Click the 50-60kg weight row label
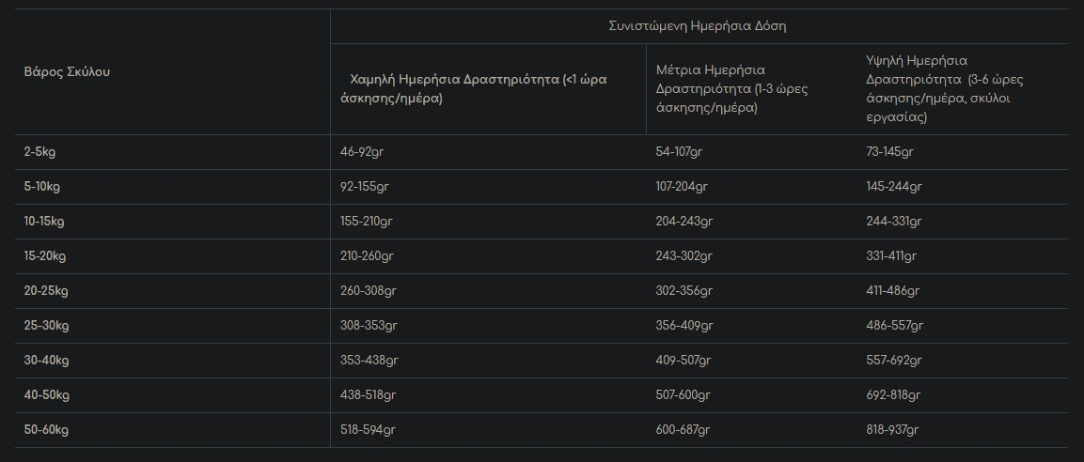This screenshot has width=1084, height=462. (x=46, y=430)
